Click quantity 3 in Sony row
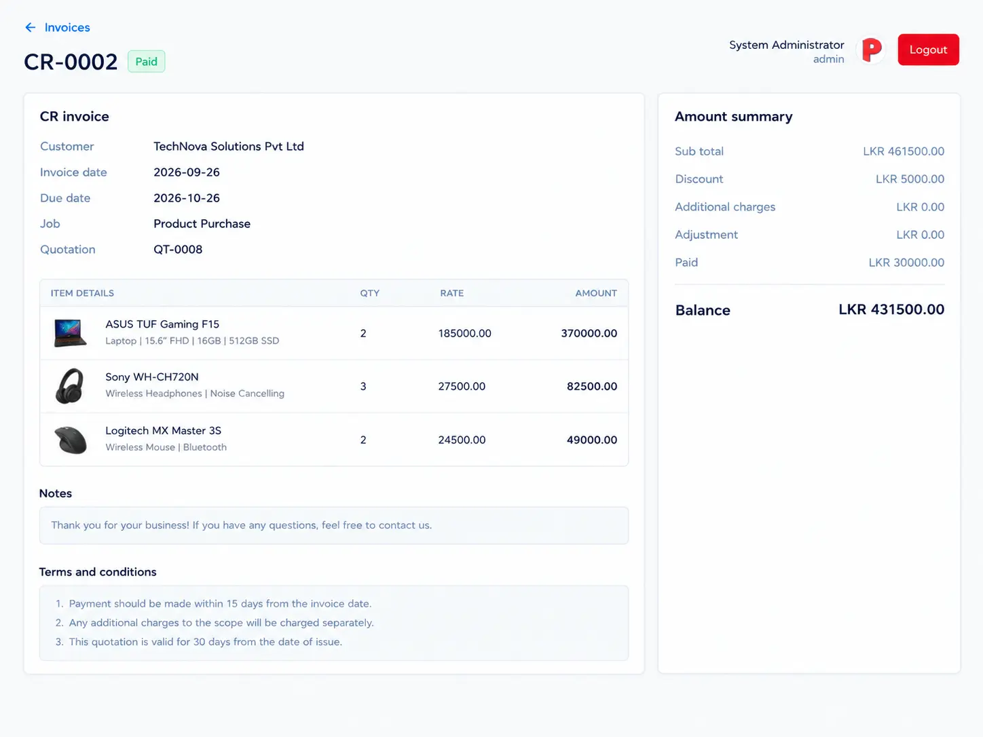Image resolution: width=983 pixels, height=737 pixels. pos(363,386)
